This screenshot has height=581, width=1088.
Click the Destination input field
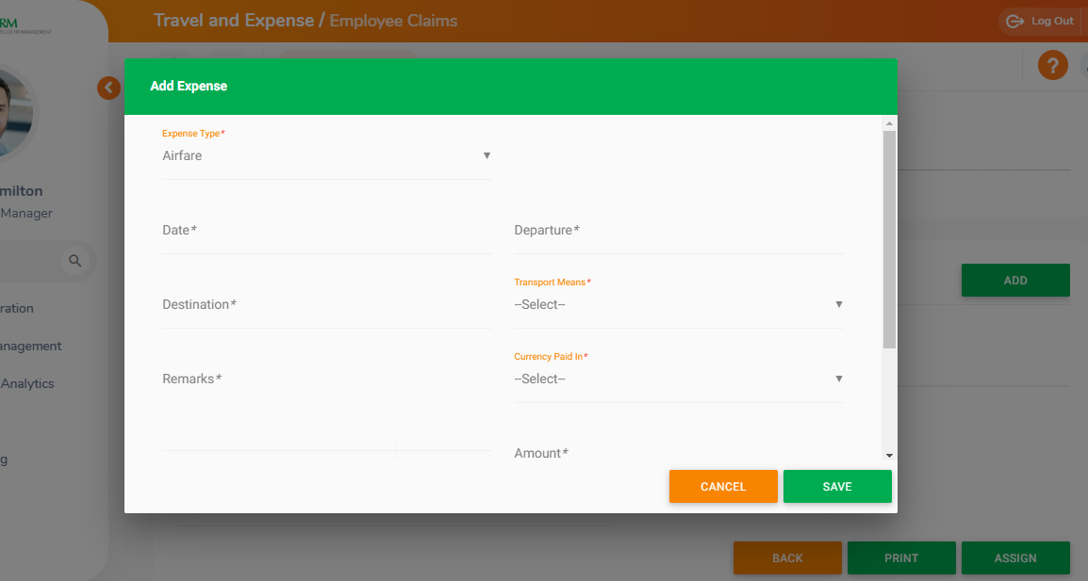(327, 305)
